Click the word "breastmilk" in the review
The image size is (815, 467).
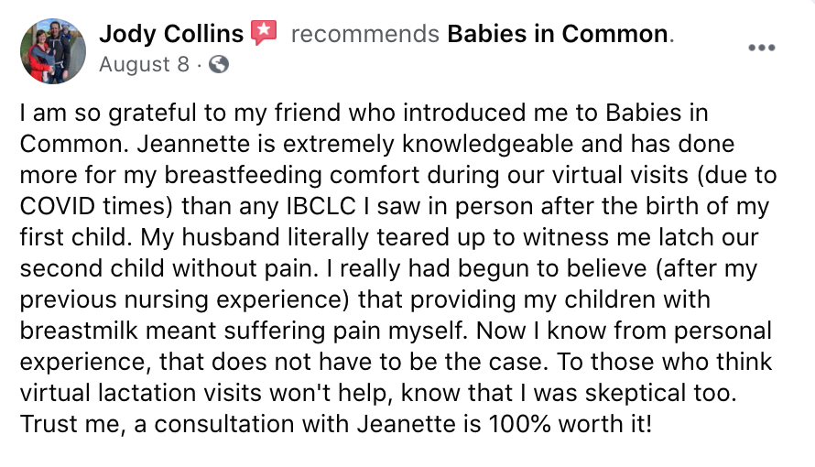pos(79,331)
